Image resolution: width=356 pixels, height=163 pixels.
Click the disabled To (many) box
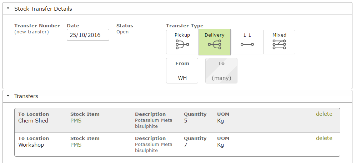221,71
